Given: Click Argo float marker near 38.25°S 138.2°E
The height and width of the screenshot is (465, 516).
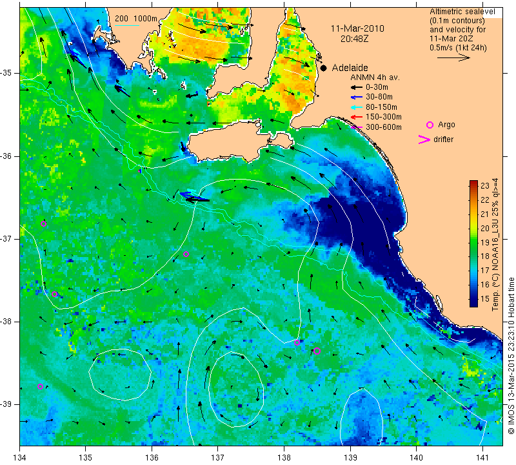Looking at the screenshot, I should 297,342.
